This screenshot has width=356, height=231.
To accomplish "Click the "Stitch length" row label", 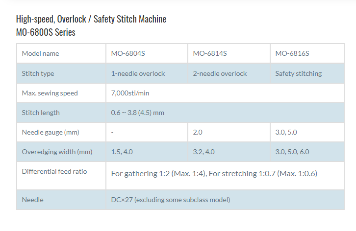I will point(41,113).
